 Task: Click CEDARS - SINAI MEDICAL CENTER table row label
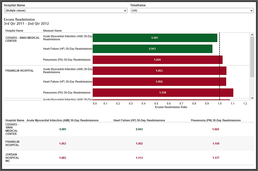click(12, 129)
